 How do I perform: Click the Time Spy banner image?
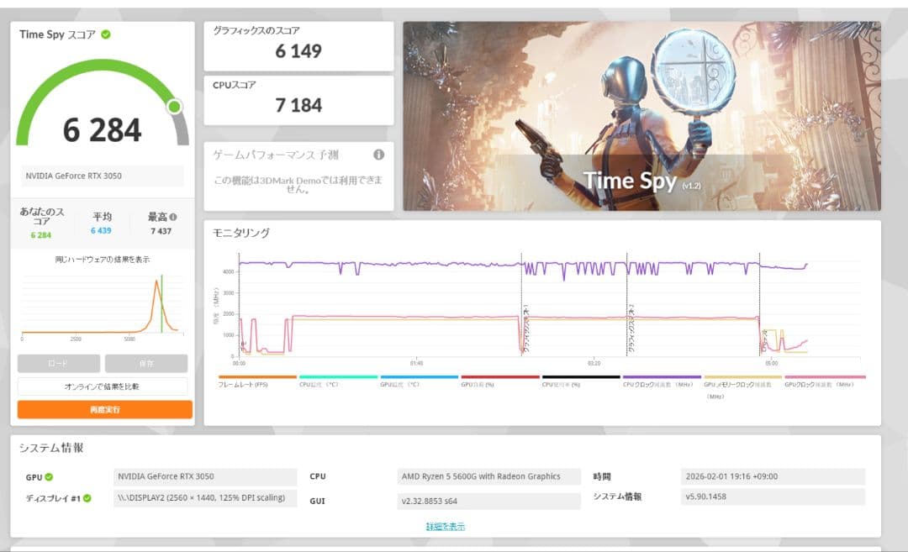coord(647,110)
